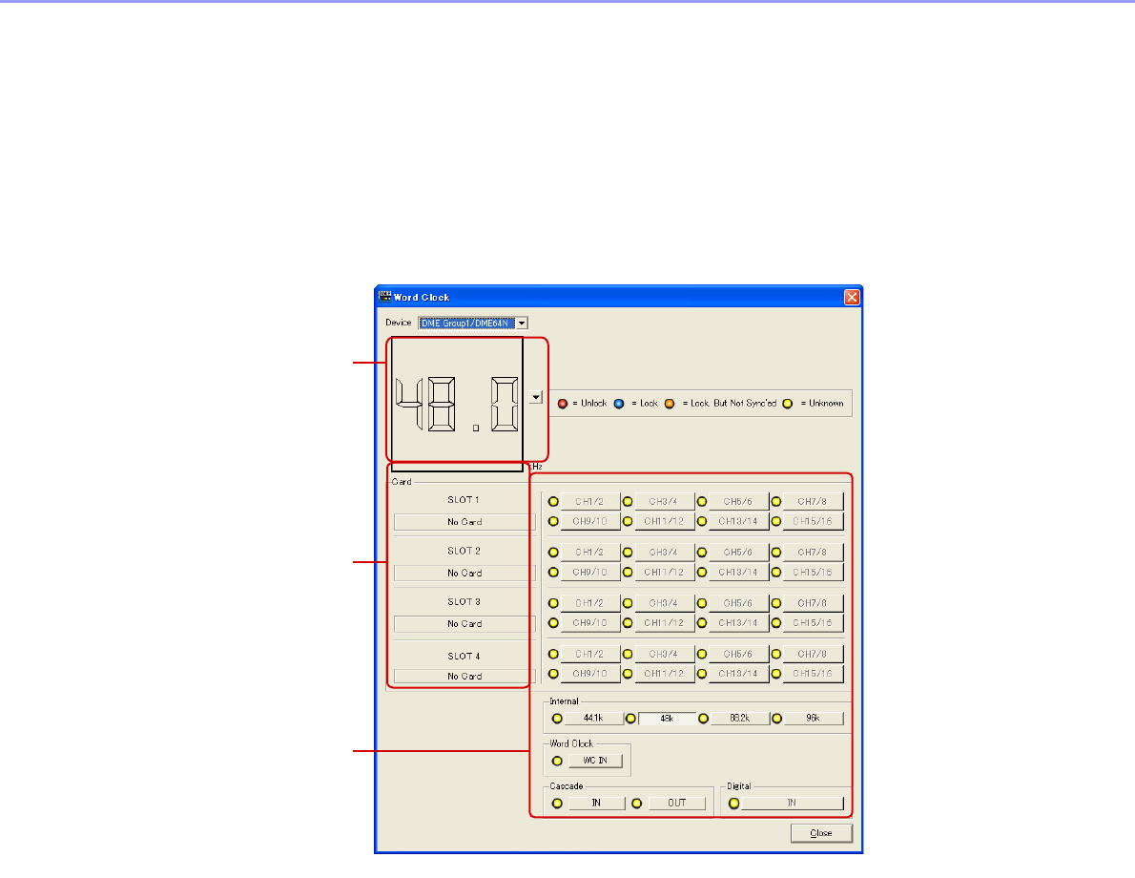Open the Device dropdown showing DME Group1/DME64N
The width and height of the screenshot is (1135, 878).
[473, 324]
